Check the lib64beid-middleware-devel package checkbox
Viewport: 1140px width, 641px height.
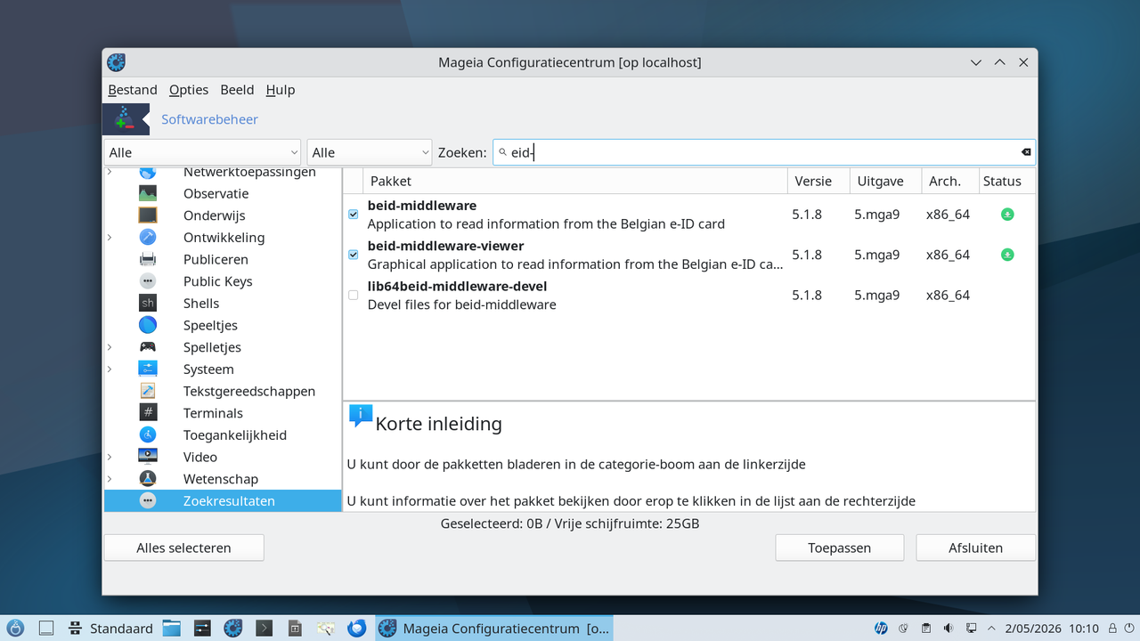pos(354,295)
